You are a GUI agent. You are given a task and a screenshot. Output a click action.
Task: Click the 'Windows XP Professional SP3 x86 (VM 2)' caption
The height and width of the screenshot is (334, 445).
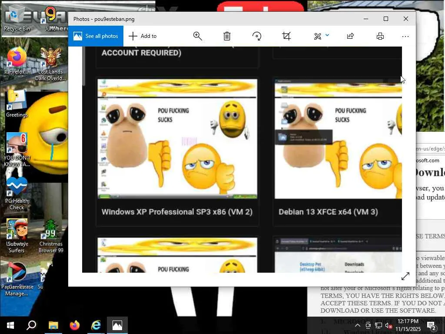177,212
